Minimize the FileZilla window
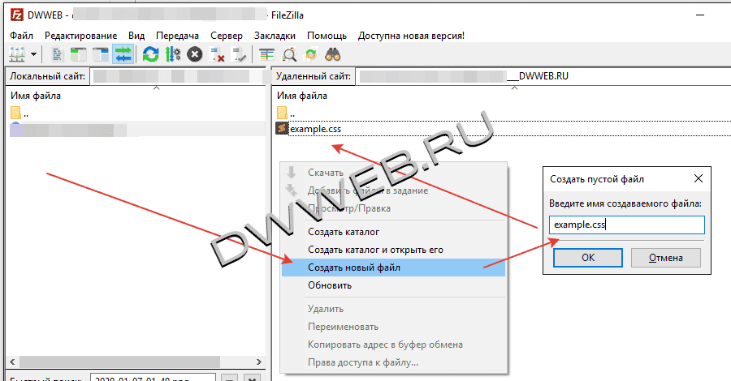Screen dimensions: 731x381 [x=700, y=15]
